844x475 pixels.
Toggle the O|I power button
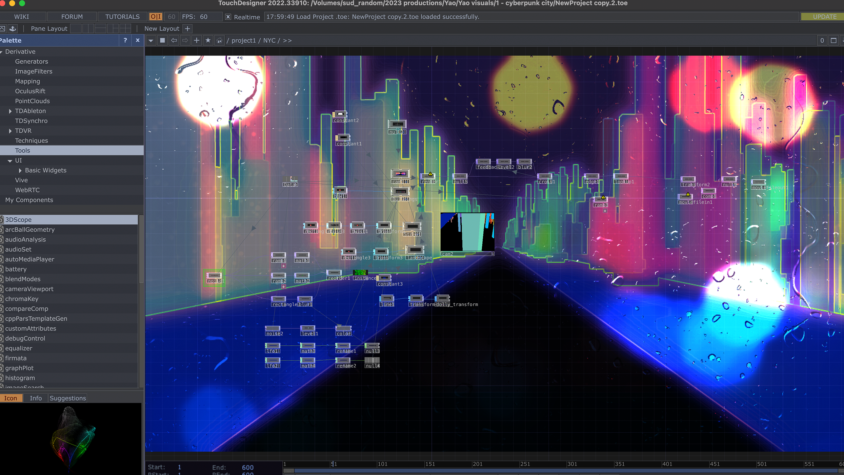coord(156,17)
